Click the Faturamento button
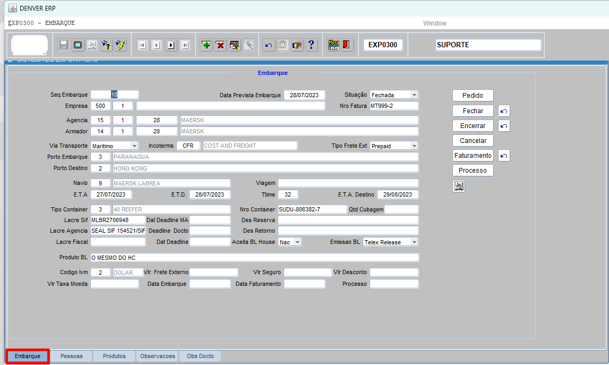 pos(473,156)
